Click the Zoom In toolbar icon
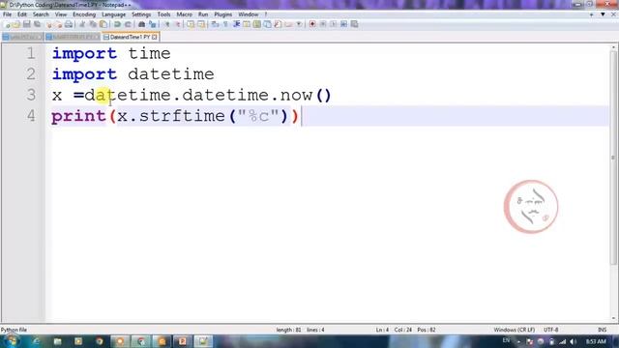The width and height of the screenshot is (619, 348). click(167, 24)
